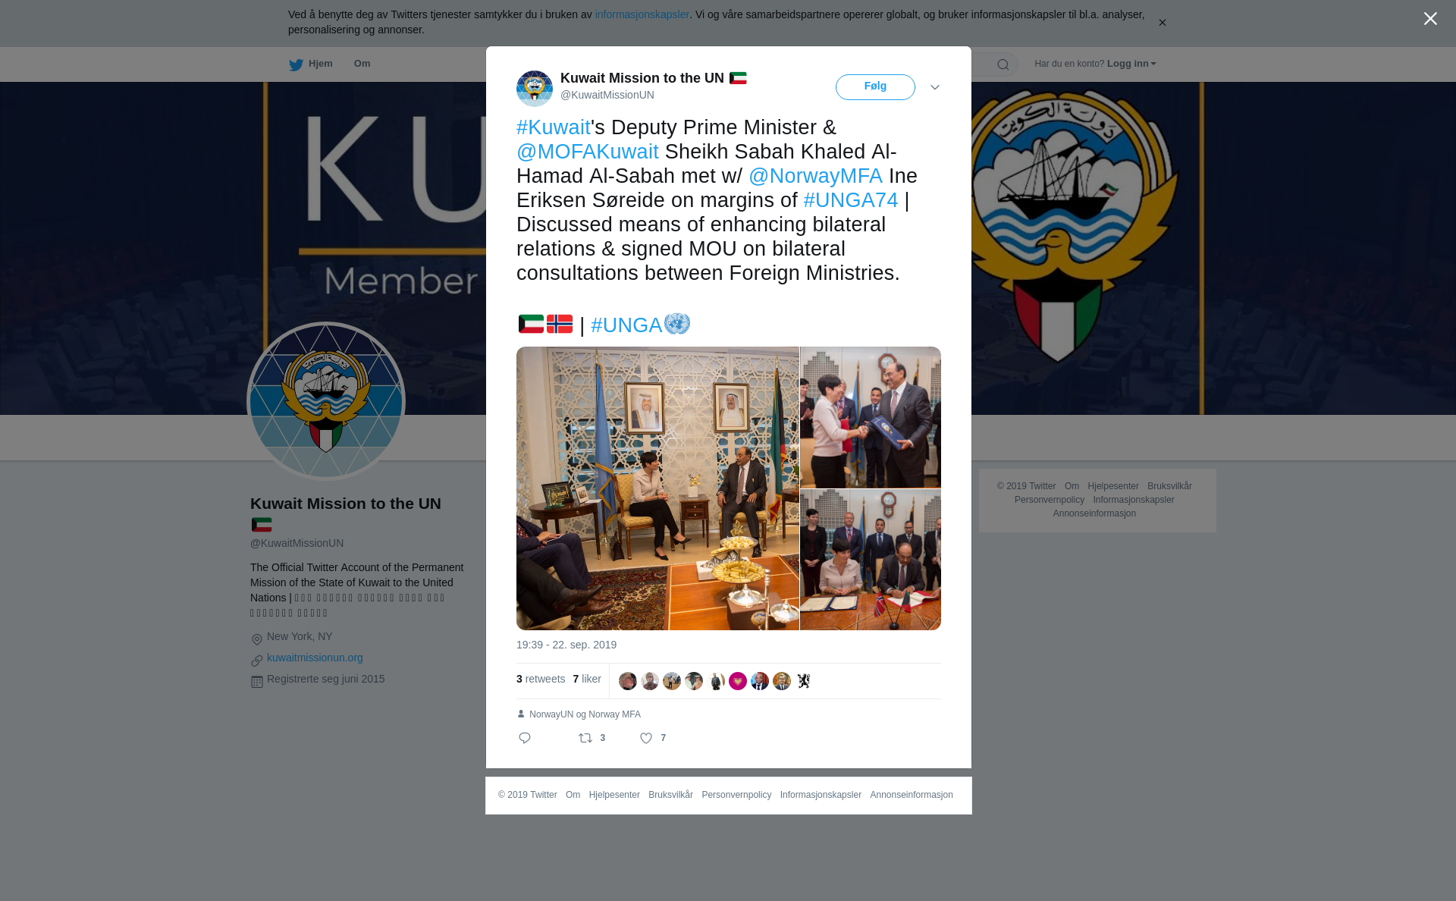Click the search magnifier icon
Screen dimensions: 1456x901
click(x=1003, y=64)
